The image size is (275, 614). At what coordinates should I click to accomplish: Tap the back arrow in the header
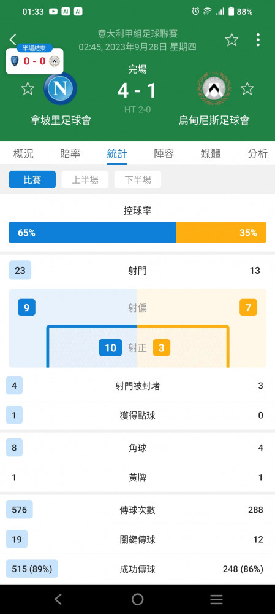coord(13,39)
